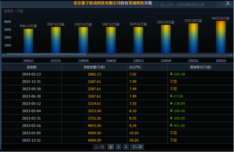Select page 1 in pagination
234x152 pixels.
click(x=111, y=147)
